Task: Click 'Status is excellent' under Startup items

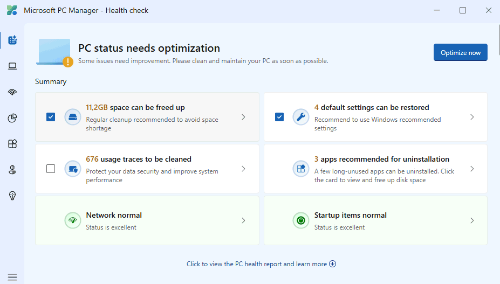Action: click(x=339, y=227)
